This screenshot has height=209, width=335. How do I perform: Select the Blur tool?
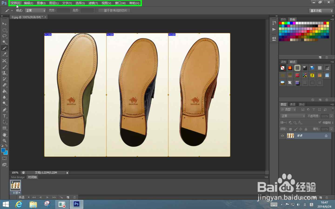[x=4, y=97]
